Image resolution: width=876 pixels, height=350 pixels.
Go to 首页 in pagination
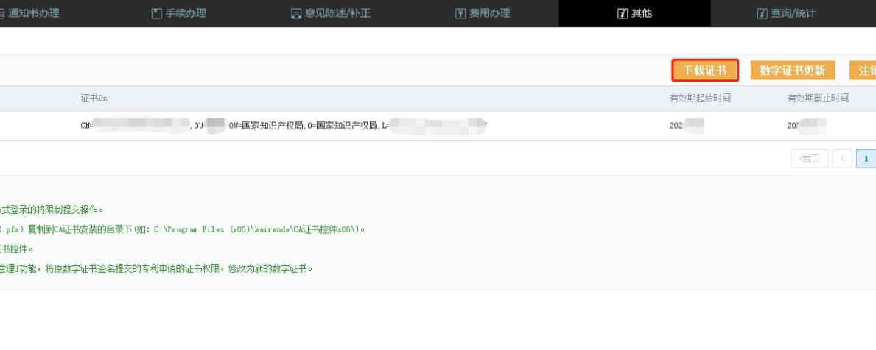809,159
